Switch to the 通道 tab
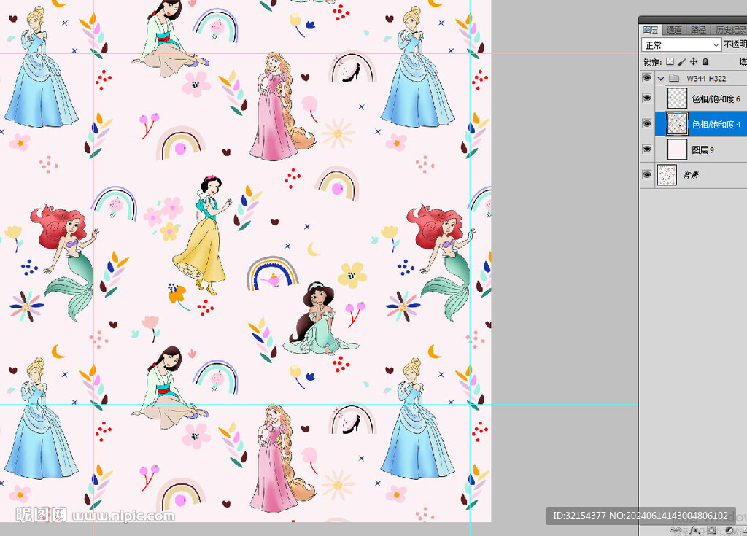 (x=673, y=30)
